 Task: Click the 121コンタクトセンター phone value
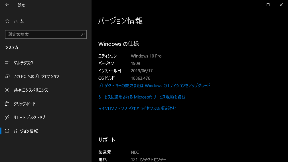point(148,160)
